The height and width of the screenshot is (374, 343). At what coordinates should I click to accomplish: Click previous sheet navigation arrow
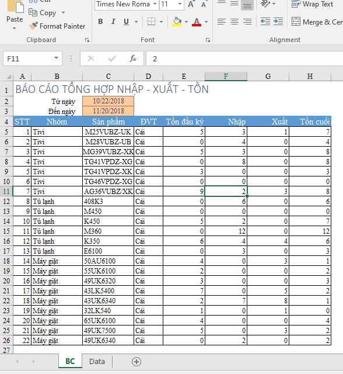click(17, 362)
